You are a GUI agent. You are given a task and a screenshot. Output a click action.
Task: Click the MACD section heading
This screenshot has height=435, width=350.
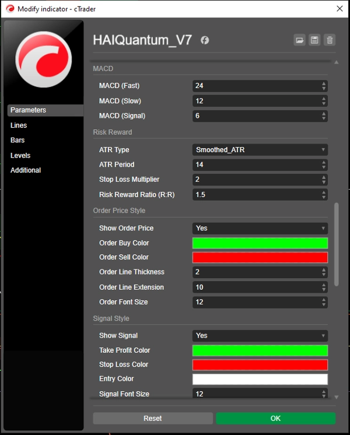(103, 69)
